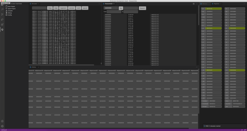
Task: Open the Registers panel more actions menu
Action: coord(245,4)
